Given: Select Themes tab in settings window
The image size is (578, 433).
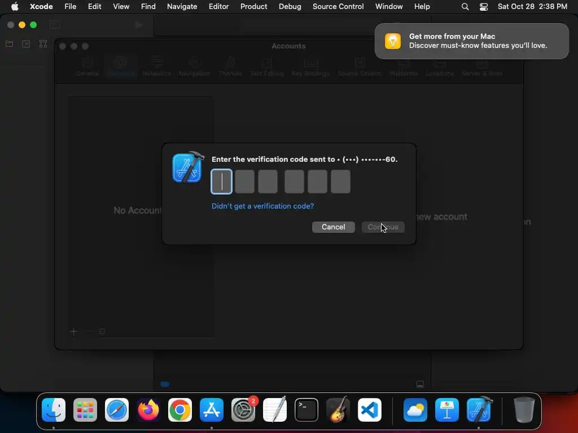Looking at the screenshot, I should point(230,67).
